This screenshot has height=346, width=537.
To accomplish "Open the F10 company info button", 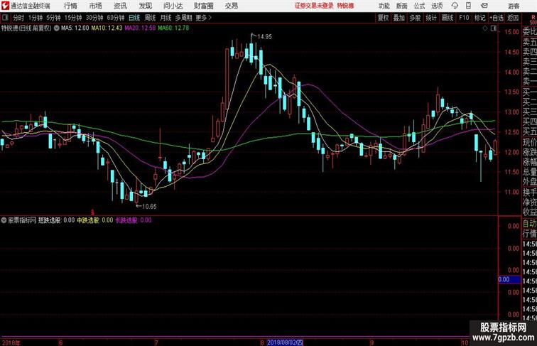I will click(x=464, y=18).
